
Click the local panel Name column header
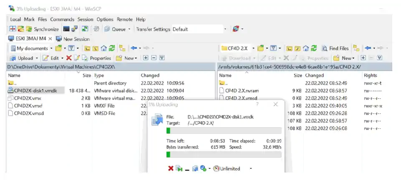[x=14, y=75]
